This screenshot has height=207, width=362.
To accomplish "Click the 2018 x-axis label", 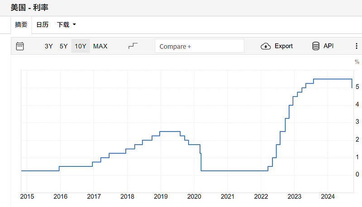I will 127,197.
